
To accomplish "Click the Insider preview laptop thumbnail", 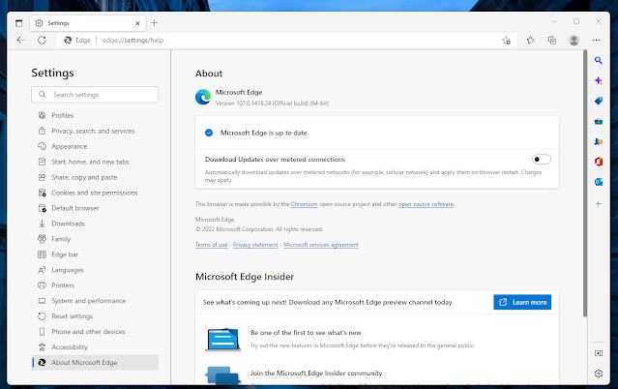I will pyautogui.click(x=222, y=340).
